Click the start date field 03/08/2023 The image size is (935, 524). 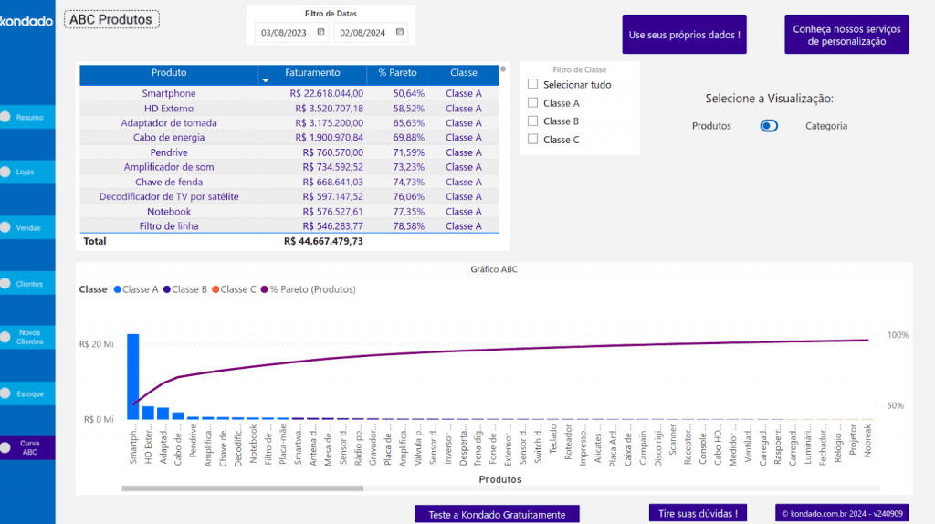284,33
